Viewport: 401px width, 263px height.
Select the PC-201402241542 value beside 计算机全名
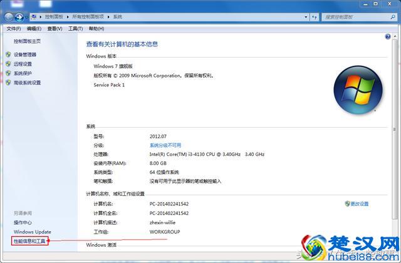pyautogui.click(x=169, y=213)
